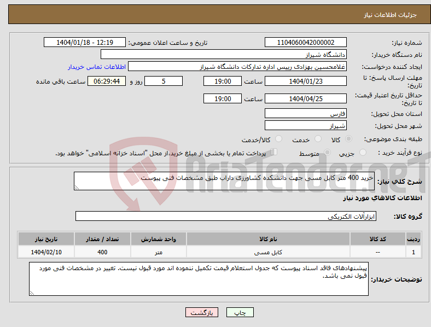431x327 pixels.
Task: Click the کد کالا column header
Action: 378,239
